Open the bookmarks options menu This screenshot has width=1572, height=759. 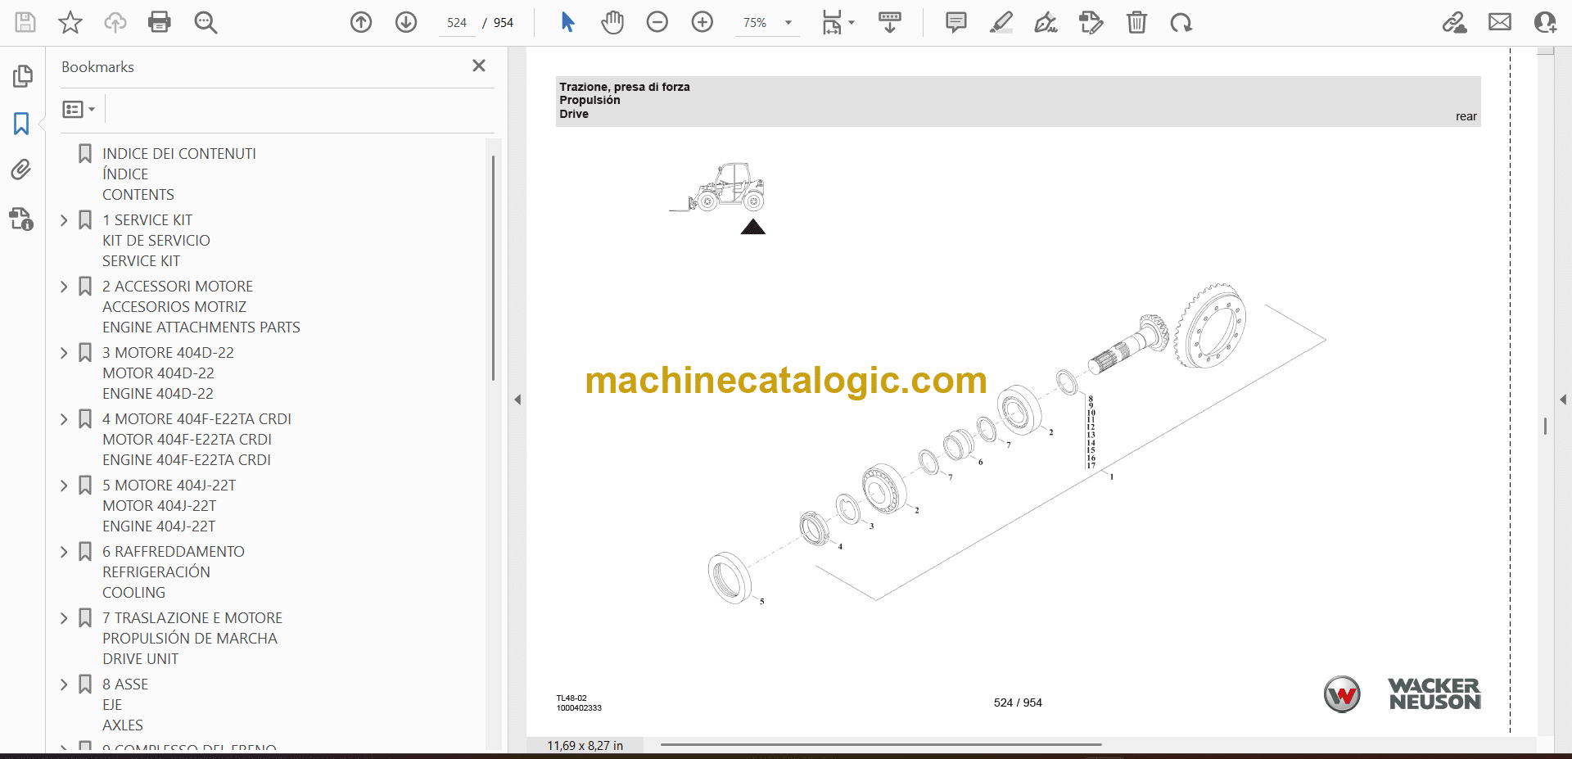coord(79,109)
